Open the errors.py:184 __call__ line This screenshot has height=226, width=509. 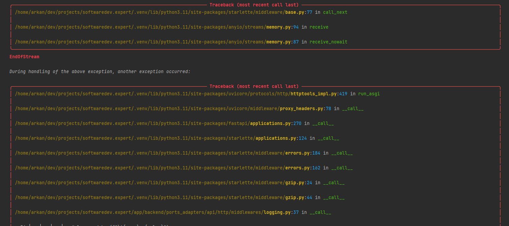coord(184,153)
